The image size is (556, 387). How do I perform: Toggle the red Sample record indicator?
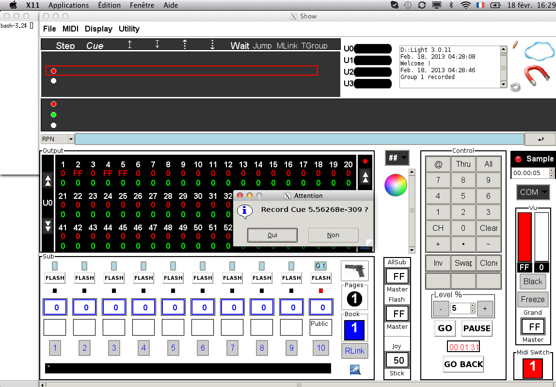coord(518,159)
